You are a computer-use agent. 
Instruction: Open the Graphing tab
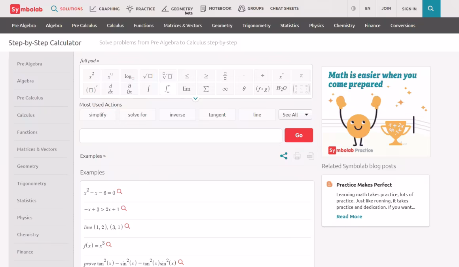pyautogui.click(x=104, y=9)
